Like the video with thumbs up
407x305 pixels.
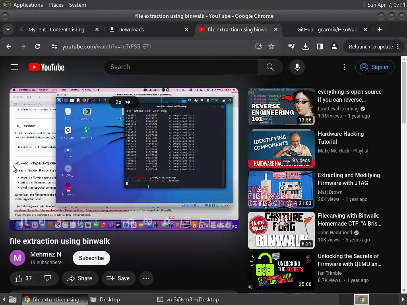coord(23,278)
